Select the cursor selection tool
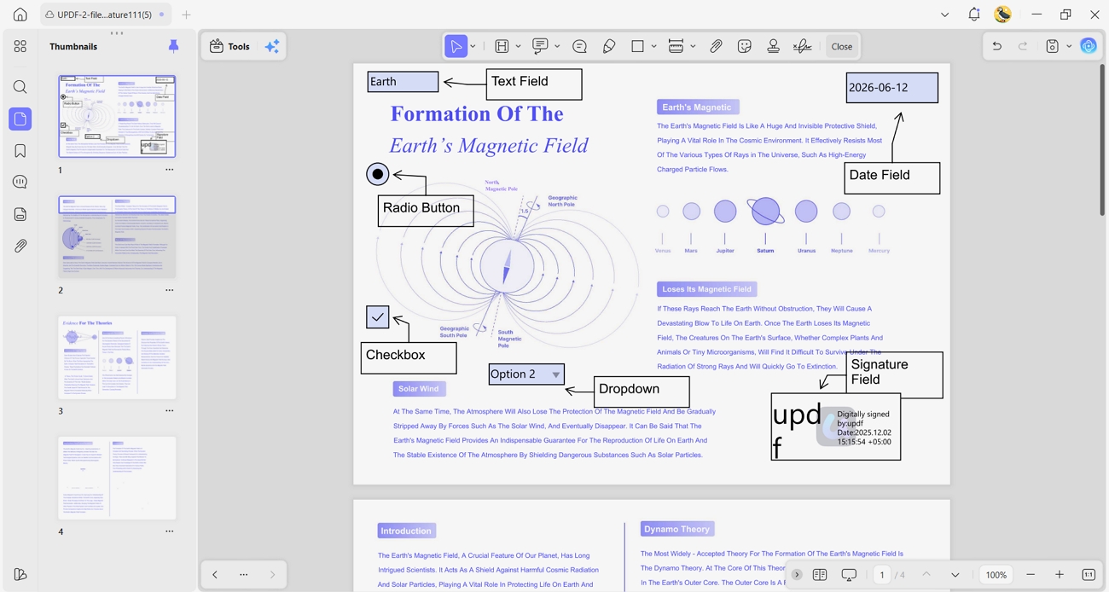Image resolution: width=1109 pixels, height=592 pixels. tap(456, 46)
